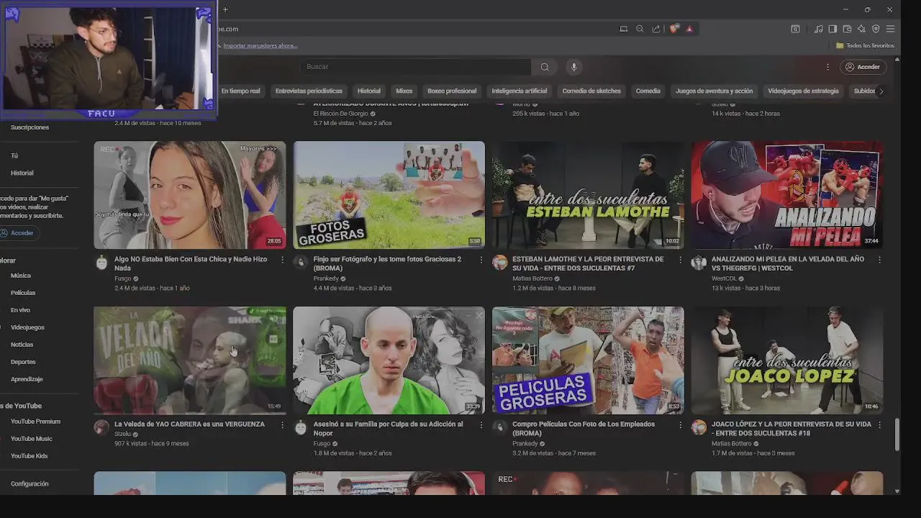Open YouTube Music in the sidebar
This screenshot has height=518, width=921.
[x=32, y=439]
